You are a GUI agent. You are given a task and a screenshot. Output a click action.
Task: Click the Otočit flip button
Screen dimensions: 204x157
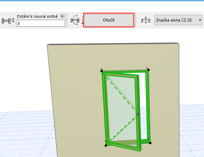[x=109, y=20]
